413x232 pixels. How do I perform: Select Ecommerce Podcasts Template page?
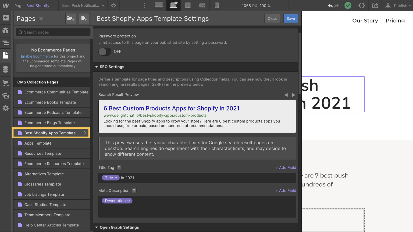pos(52,113)
